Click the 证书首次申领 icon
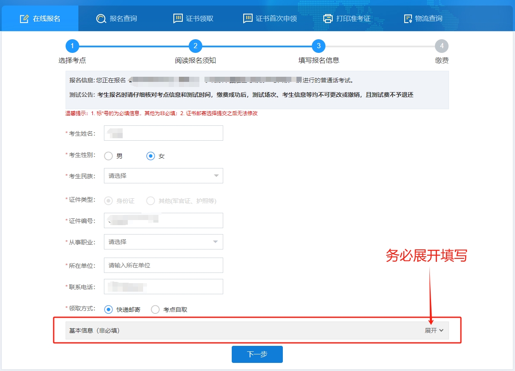This screenshot has height=371, width=515. point(247,19)
